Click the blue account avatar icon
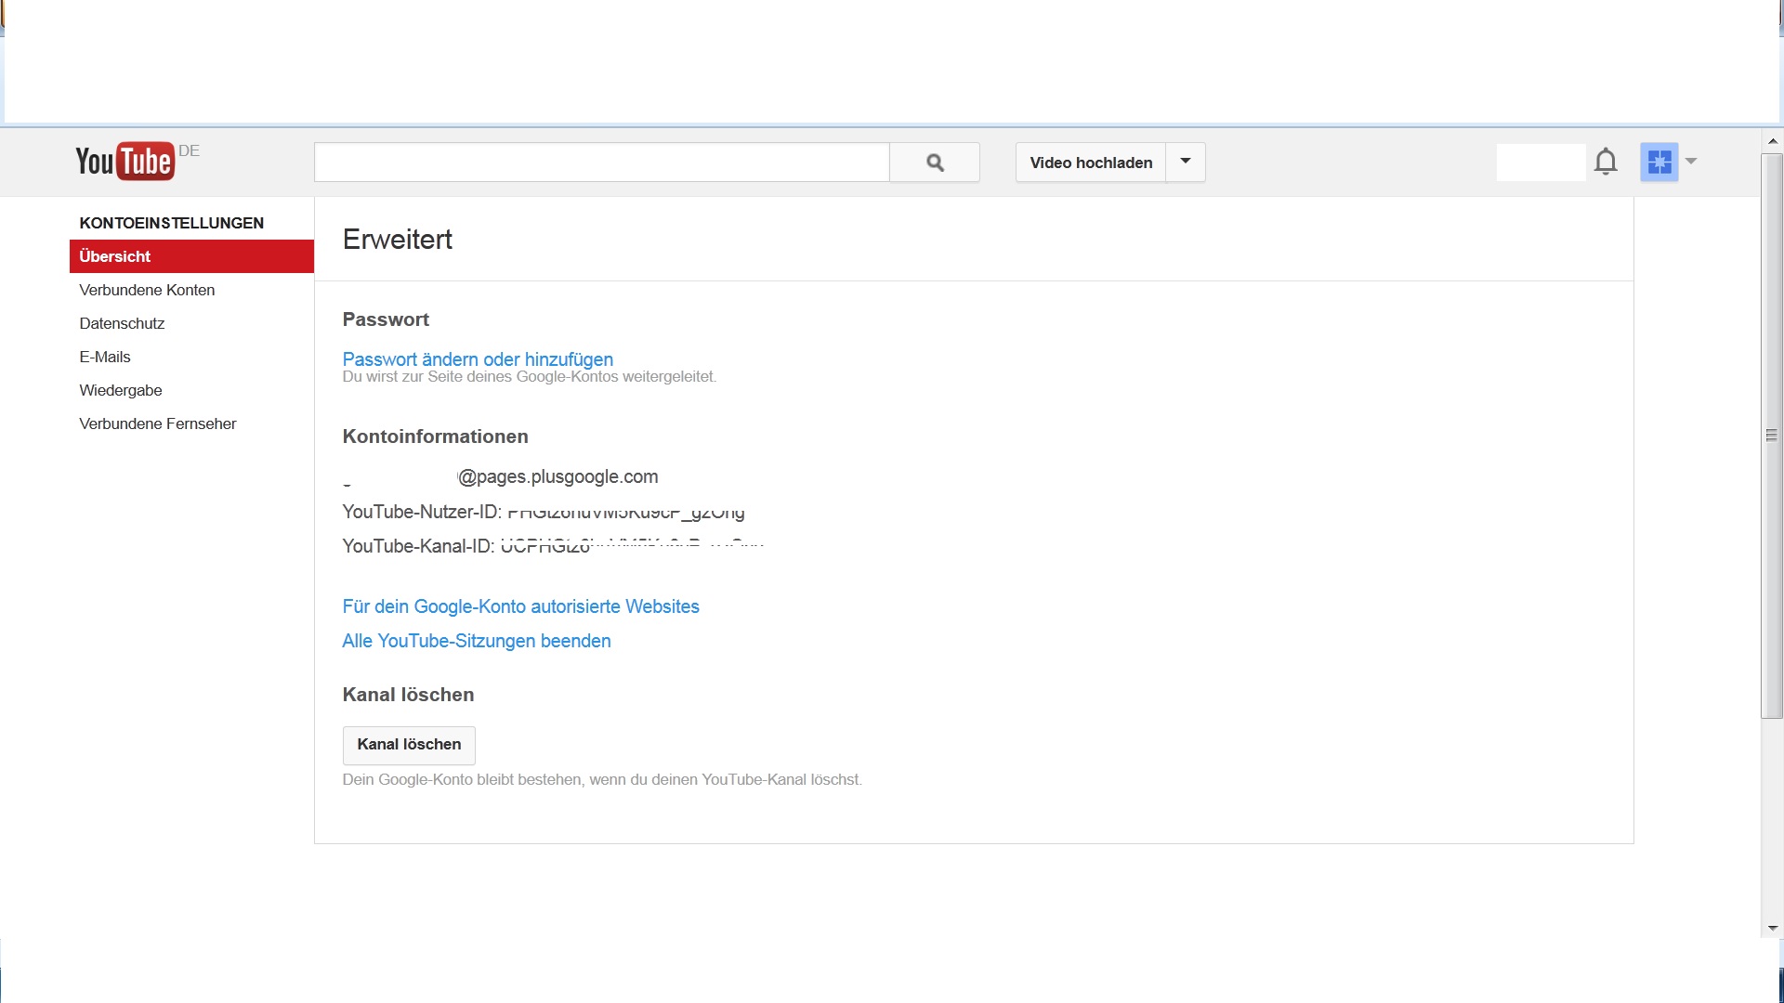Viewport: 1784px width, 1003px height. click(x=1659, y=162)
